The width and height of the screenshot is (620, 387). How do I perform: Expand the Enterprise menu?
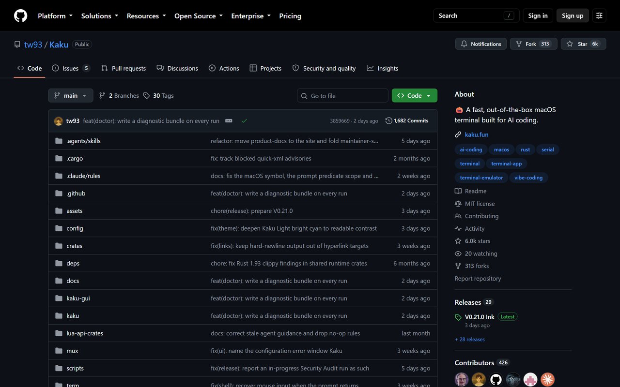click(251, 15)
